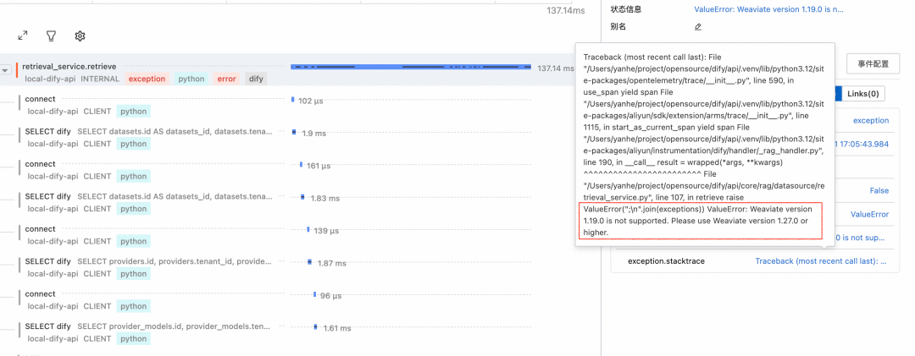Viewport: 915px width, 356px height.
Task: Click the error tag on retrieval span
Action: pos(226,79)
